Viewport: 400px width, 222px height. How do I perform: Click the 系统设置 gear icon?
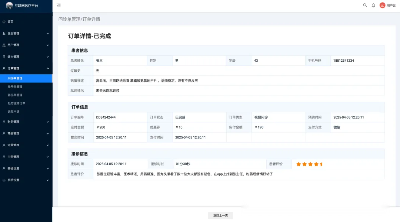tap(4, 180)
